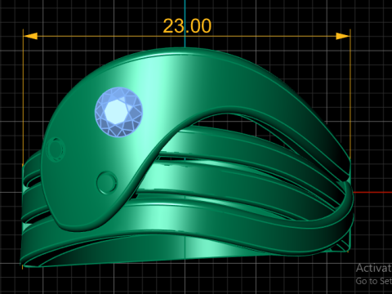Select the empty bezel hole near the ring's left edge
Viewport: 392px width, 294px height.
point(56,149)
